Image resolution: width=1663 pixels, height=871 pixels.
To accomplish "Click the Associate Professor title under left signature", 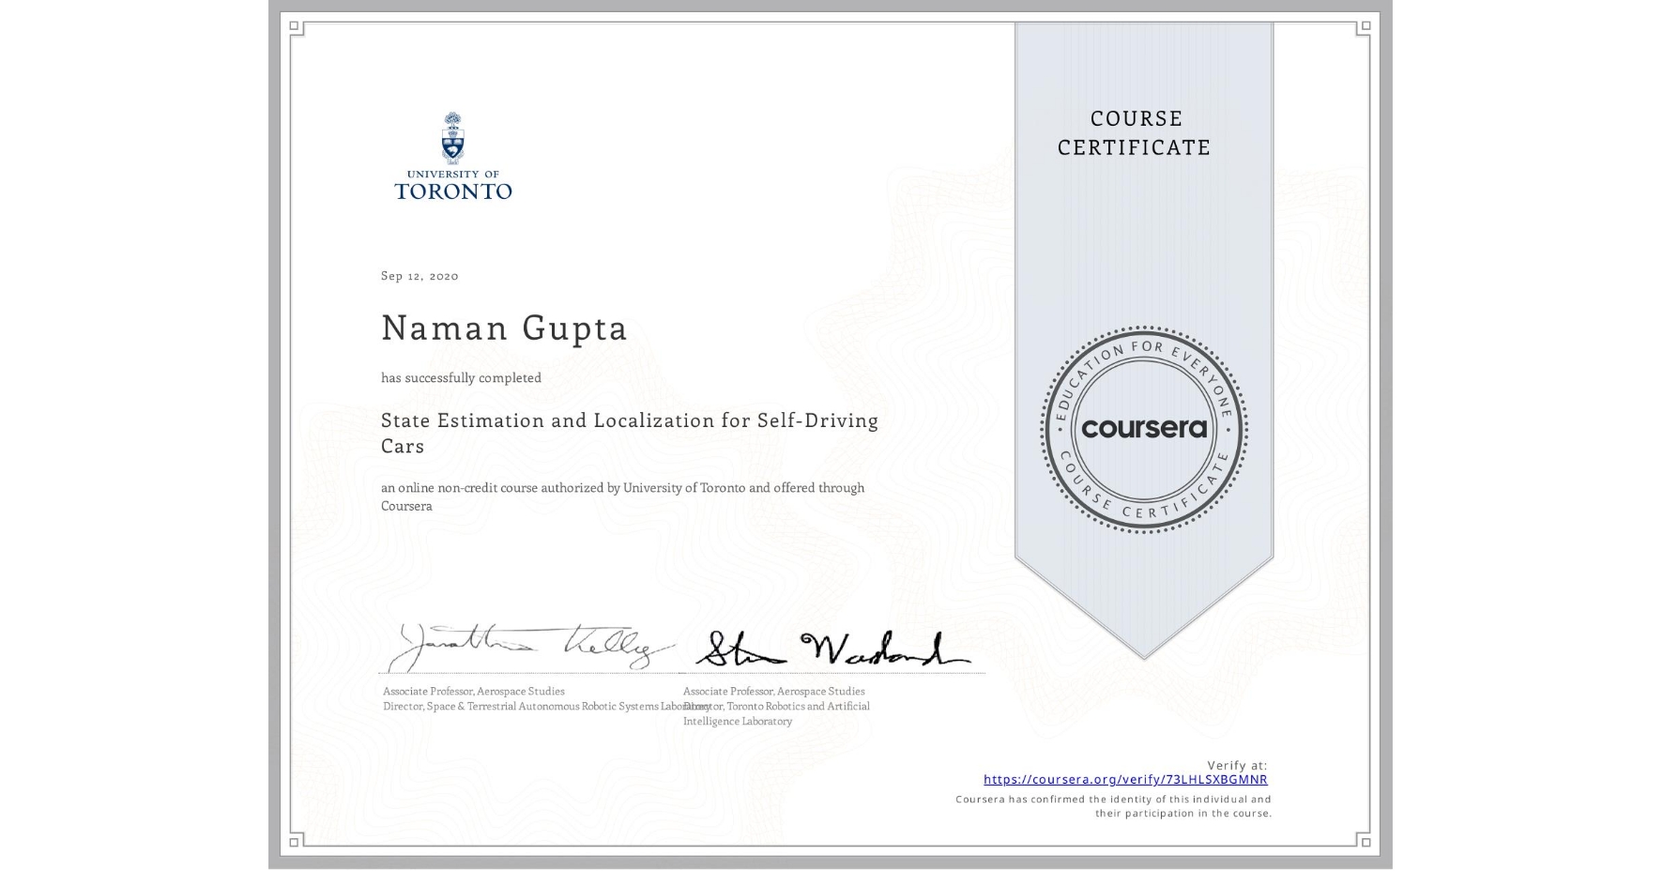I will click(472, 691).
